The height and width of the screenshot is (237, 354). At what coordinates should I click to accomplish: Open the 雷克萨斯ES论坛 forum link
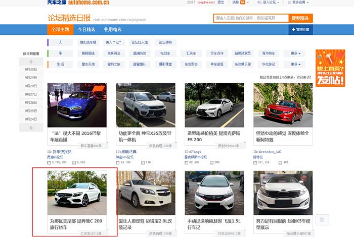pos(196,157)
